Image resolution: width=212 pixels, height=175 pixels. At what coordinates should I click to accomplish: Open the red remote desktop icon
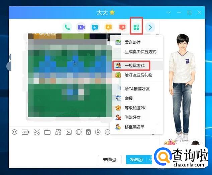tap(122, 27)
